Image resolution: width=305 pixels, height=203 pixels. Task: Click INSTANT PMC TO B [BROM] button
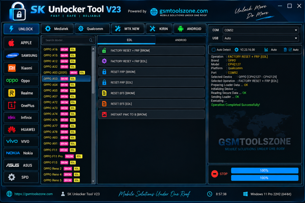click(x=152, y=114)
